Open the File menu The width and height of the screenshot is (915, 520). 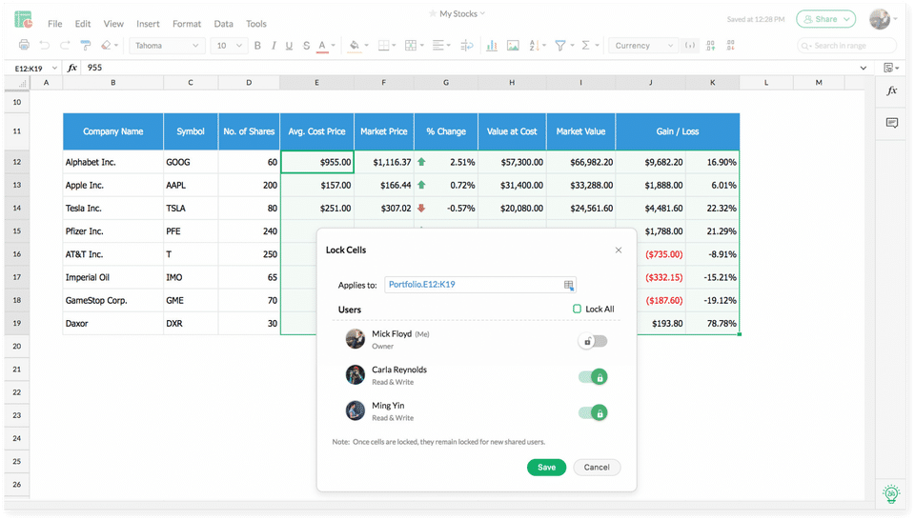[55, 24]
